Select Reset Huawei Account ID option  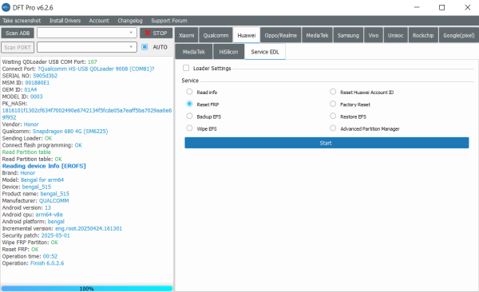[333, 92]
